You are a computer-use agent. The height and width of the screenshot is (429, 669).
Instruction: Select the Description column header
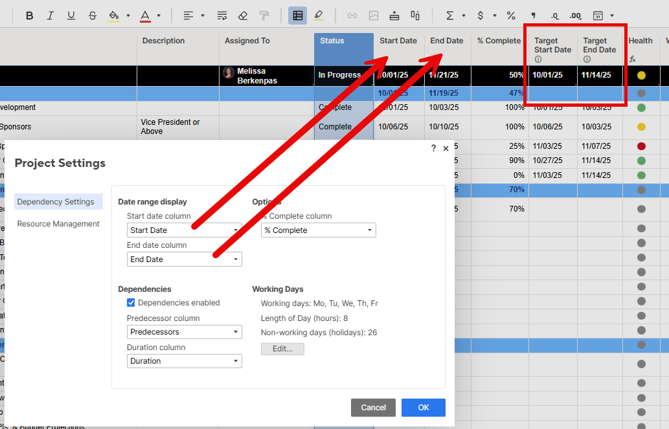178,49
